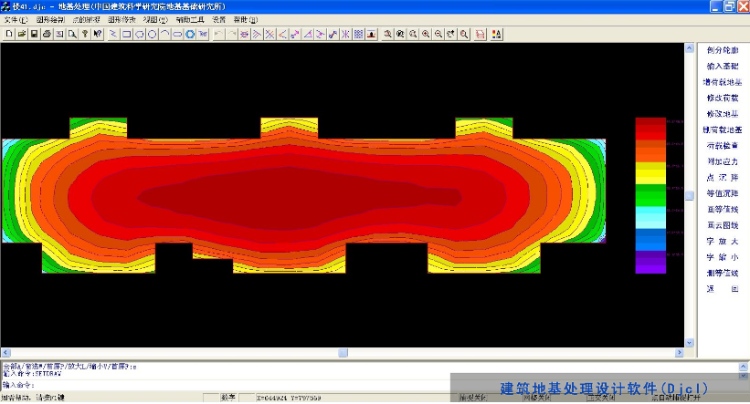
Task: Click 字缩小 in the right panel
Action: 723,257
